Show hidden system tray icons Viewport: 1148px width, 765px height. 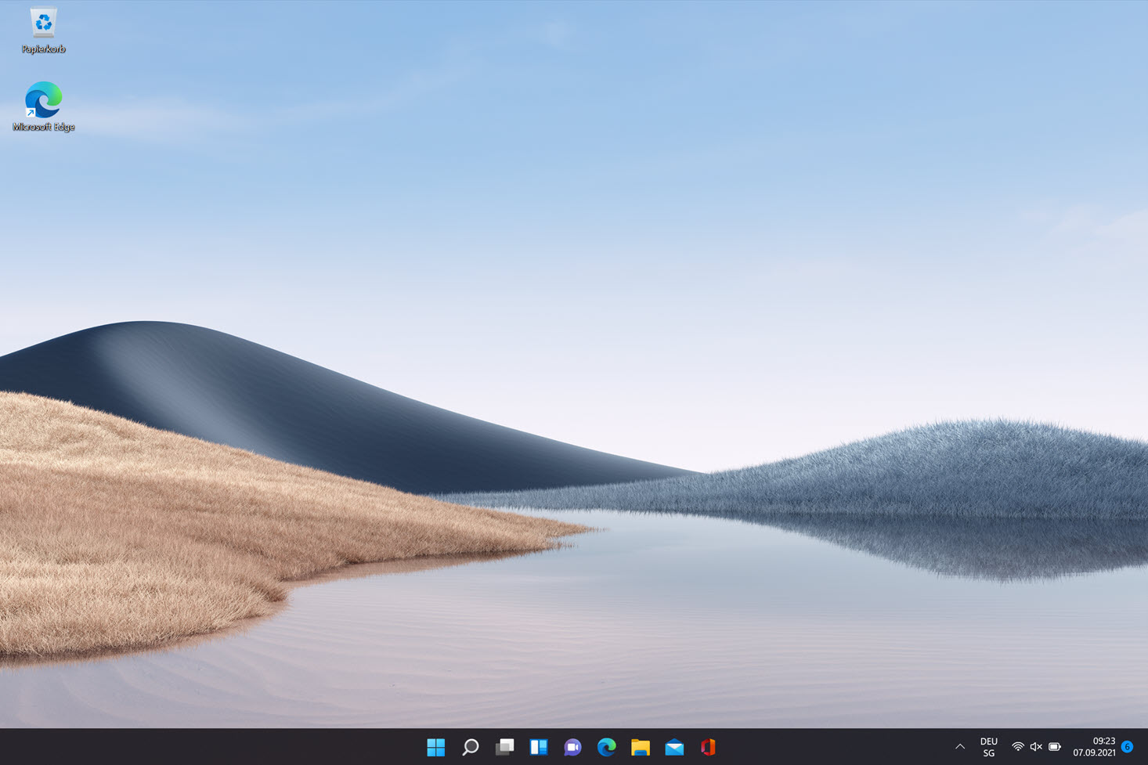click(960, 747)
